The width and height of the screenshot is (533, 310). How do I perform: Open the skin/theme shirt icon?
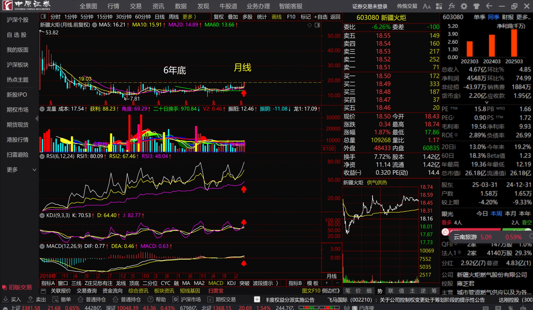pos(477,6)
